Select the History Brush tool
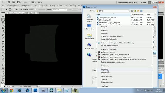Image resolution: width=165 pixels, height=93 pixels. tap(3, 44)
